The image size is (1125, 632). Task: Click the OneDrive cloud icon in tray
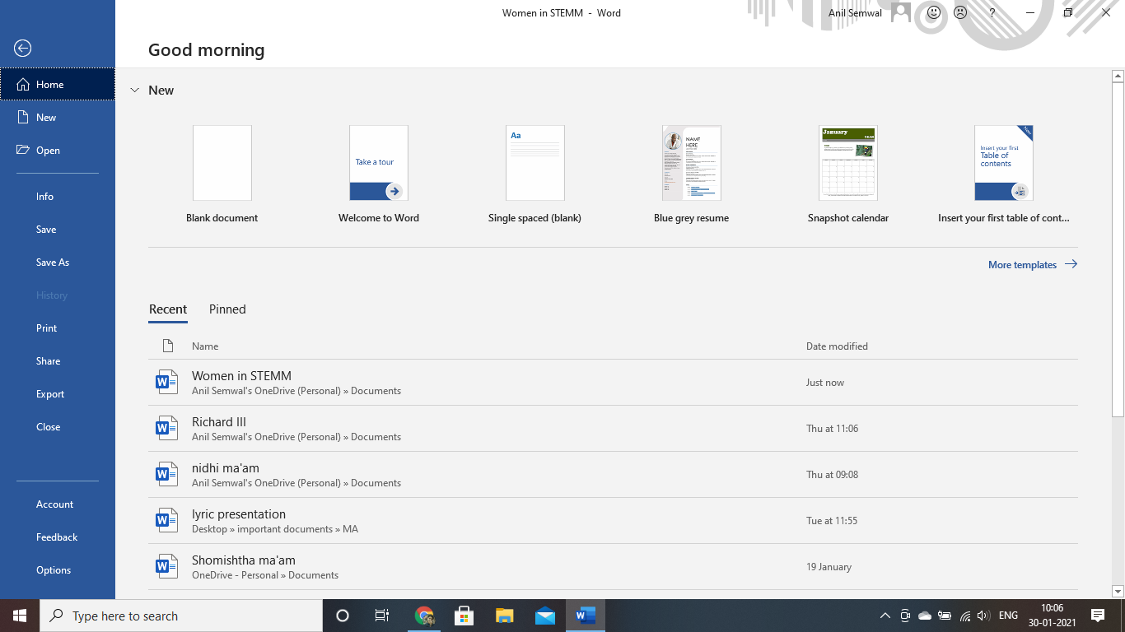pos(925,616)
